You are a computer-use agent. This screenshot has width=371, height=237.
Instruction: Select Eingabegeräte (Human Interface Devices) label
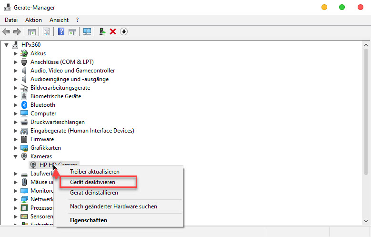pyautogui.click(x=82, y=131)
